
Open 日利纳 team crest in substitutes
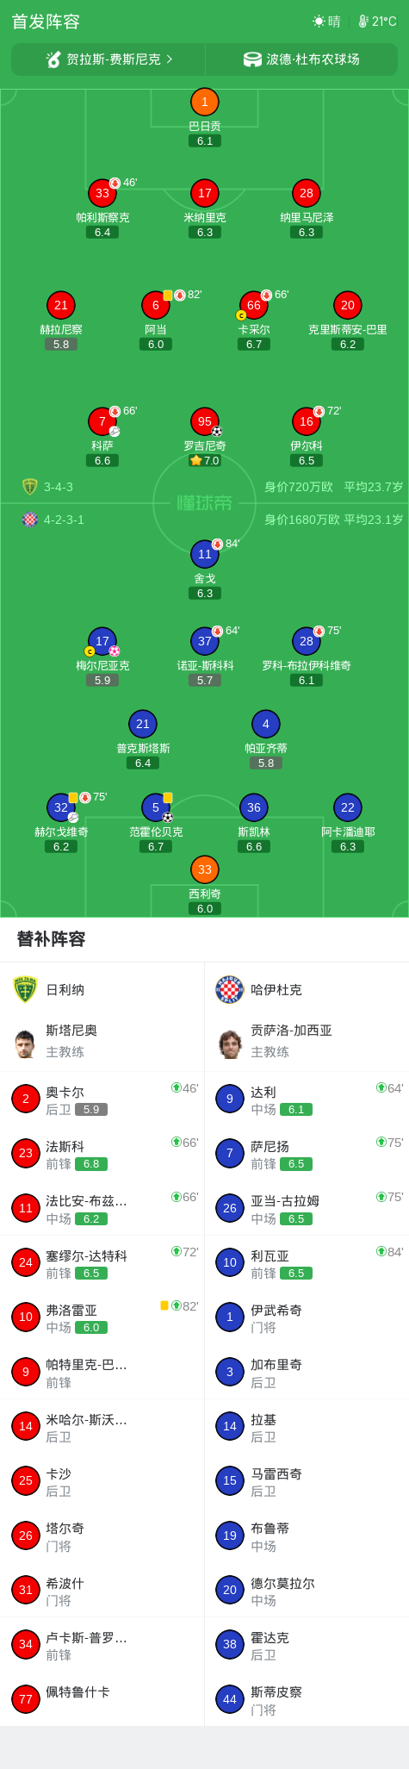coord(26,989)
